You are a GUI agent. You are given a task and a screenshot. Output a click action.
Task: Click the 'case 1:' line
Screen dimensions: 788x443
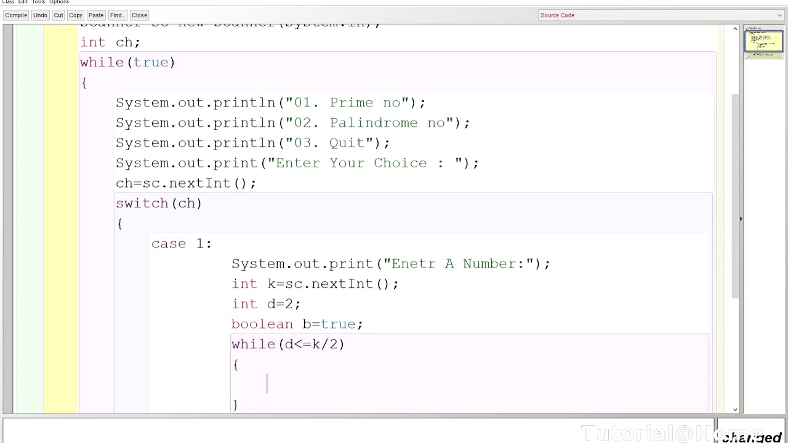pos(182,244)
